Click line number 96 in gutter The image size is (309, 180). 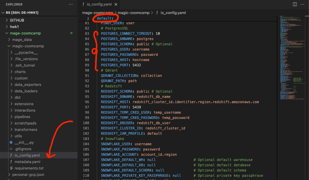pos(87,102)
